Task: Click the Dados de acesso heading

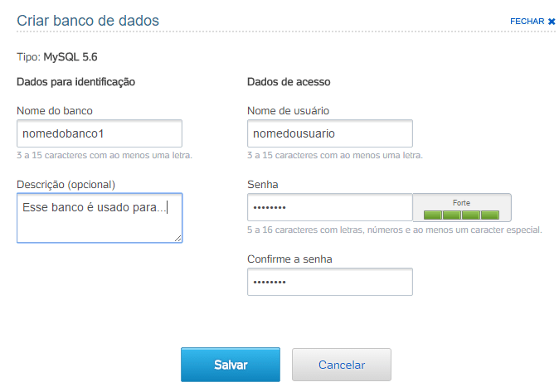Action: (289, 82)
